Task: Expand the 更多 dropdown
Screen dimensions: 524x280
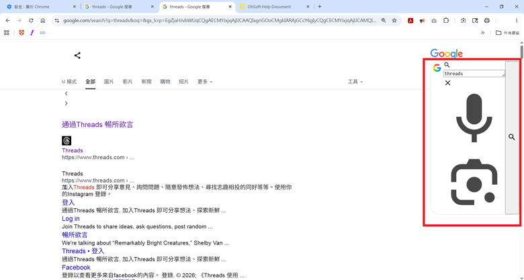Action: tap(205, 82)
